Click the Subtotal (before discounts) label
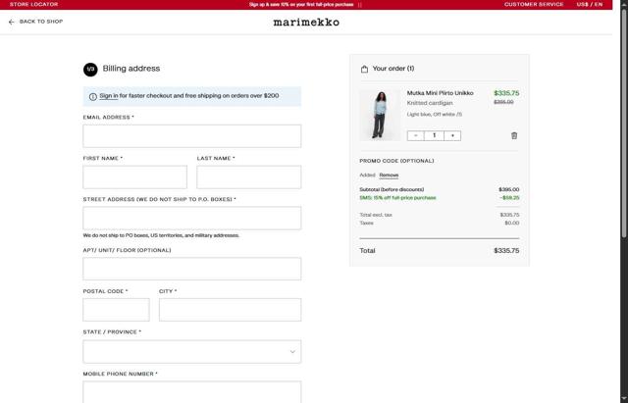 [392, 189]
